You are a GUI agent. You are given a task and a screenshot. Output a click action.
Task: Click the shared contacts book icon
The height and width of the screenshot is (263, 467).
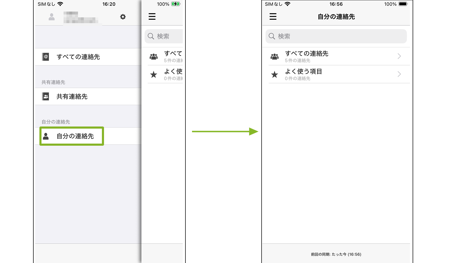pyautogui.click(x=46, y=97)
